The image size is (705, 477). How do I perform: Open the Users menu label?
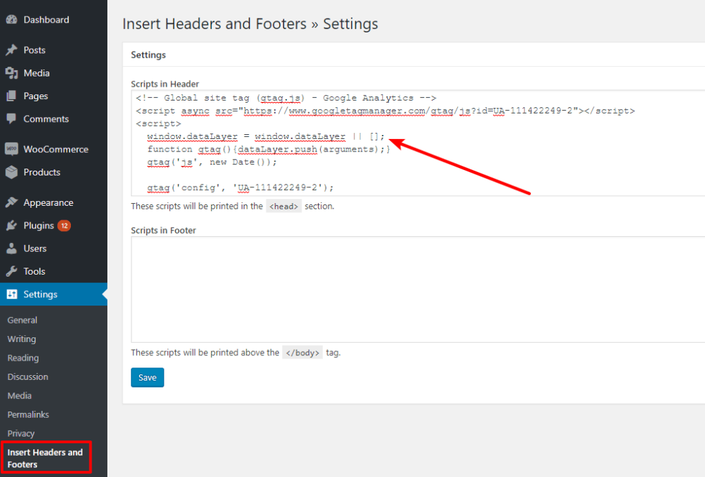coord(35,248)
